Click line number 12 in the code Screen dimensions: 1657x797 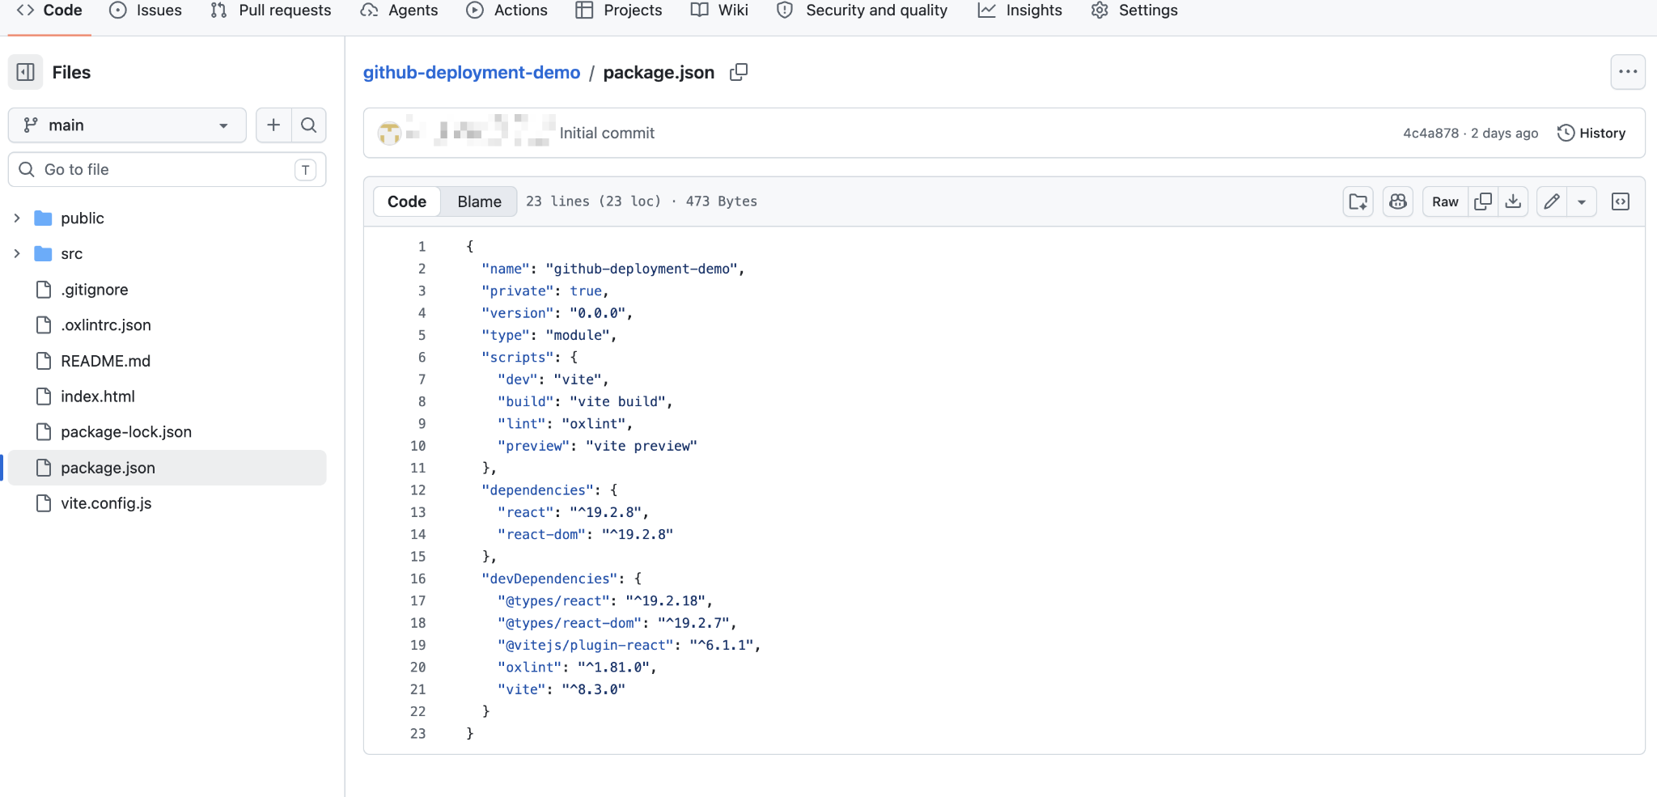417,490
